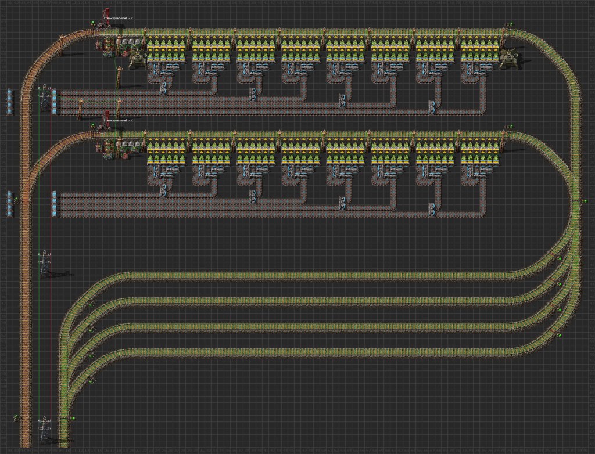Select the rightmost splitter on the upper belt lines
Screen dimensions: 595x454
432,107
